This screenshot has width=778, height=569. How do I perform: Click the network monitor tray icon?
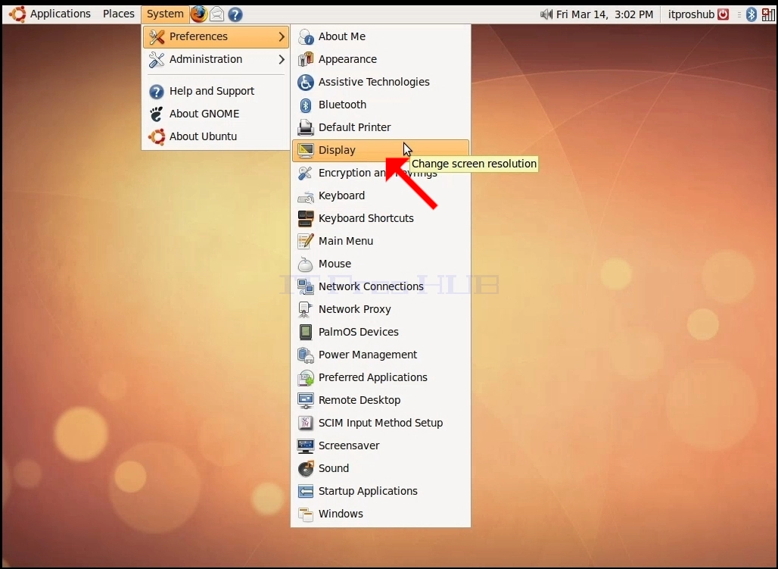coord(767,14)
